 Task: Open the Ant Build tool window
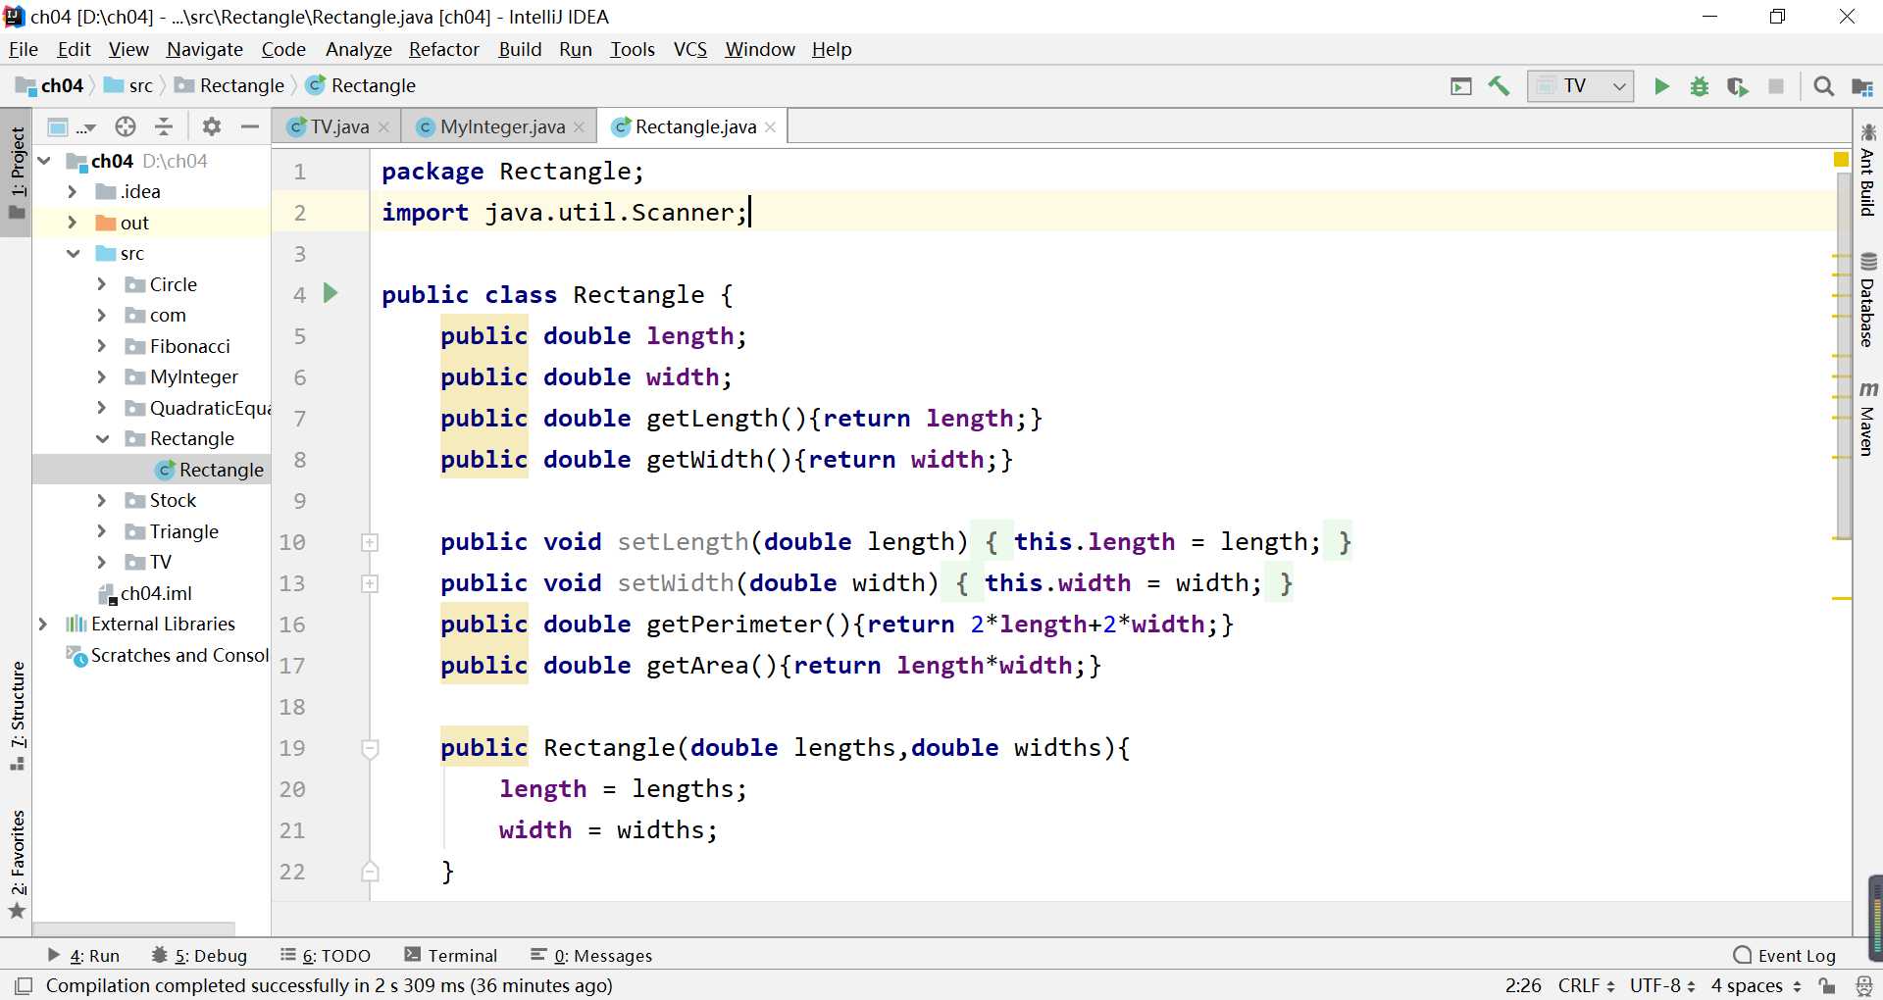[1867, 170]
